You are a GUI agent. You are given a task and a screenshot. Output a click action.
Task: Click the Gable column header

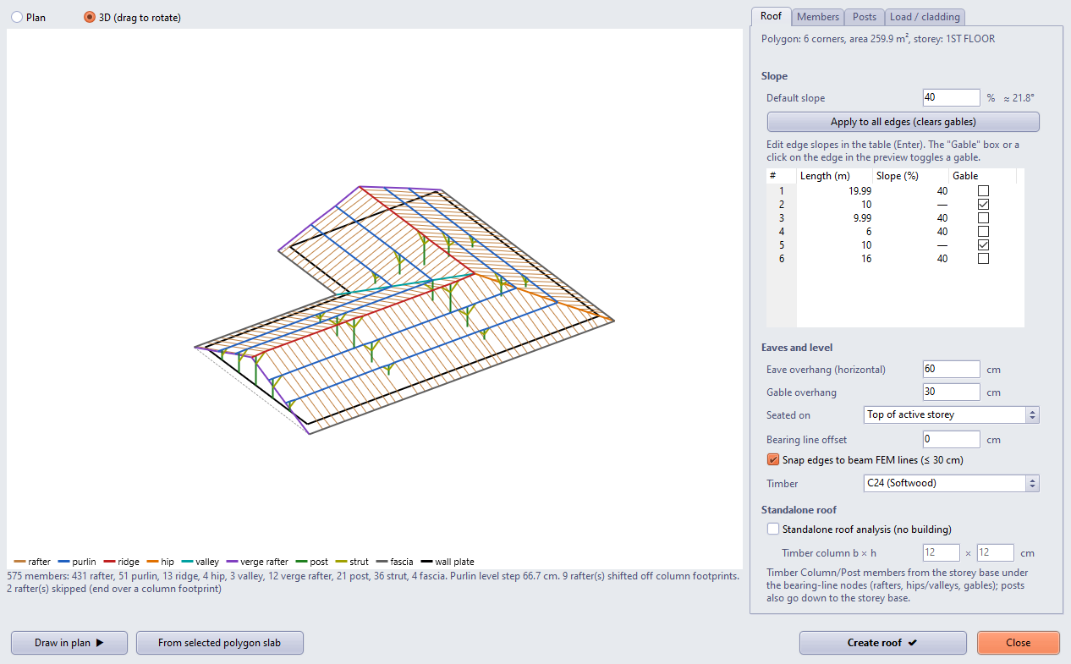982,176
